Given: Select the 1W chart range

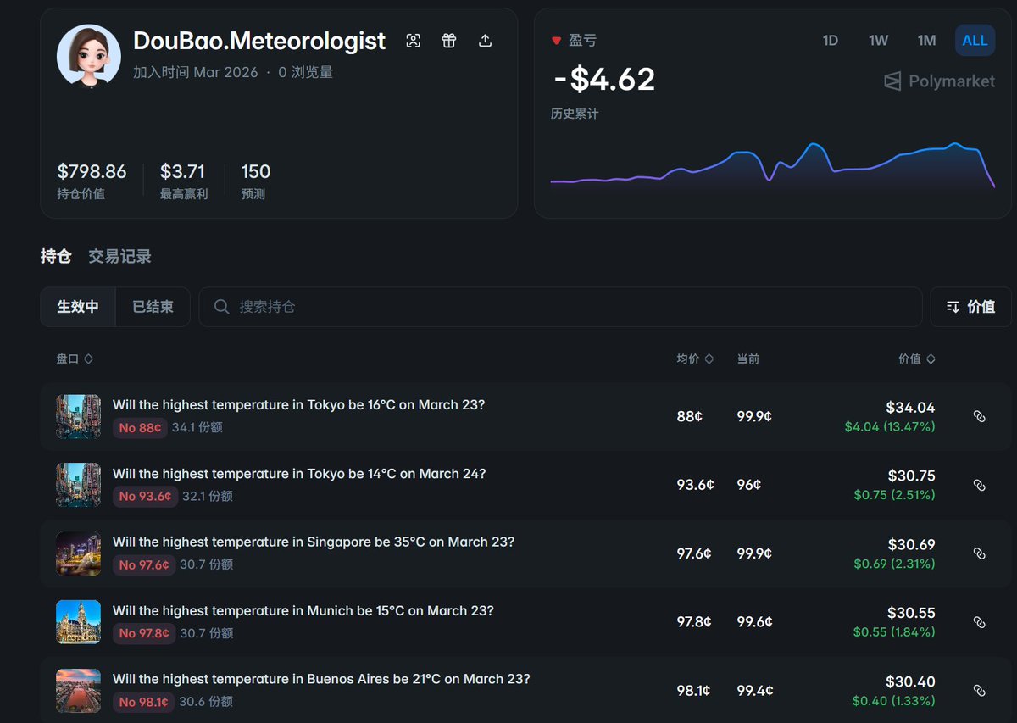Looking at the screenshot, I should (878, 41).
